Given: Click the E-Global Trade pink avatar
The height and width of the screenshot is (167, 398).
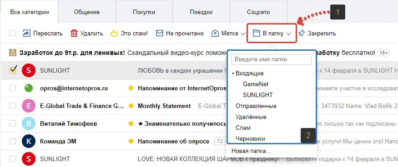Looking at the screenshot, I should tap(28, 106).
